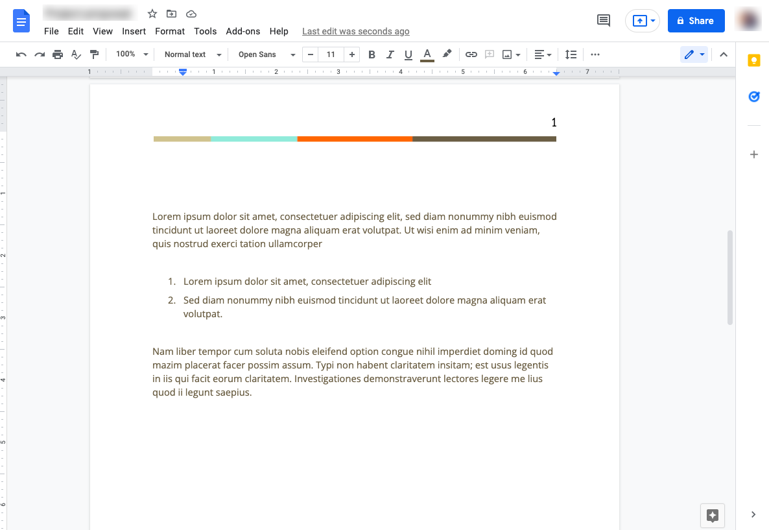Open the text color picker
Viewport: 769px width, 530px height.
[x=427, y=54]
